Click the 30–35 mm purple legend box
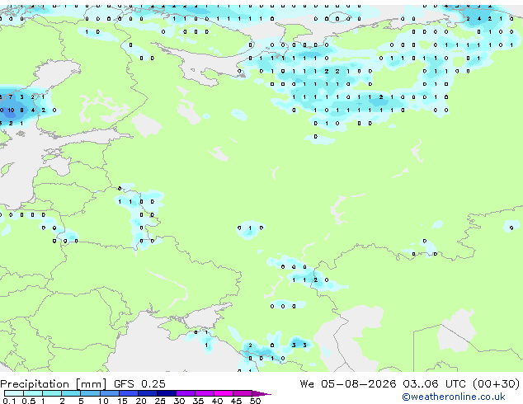The height and width of the screenshot is (404, 523). click(186, 393)
